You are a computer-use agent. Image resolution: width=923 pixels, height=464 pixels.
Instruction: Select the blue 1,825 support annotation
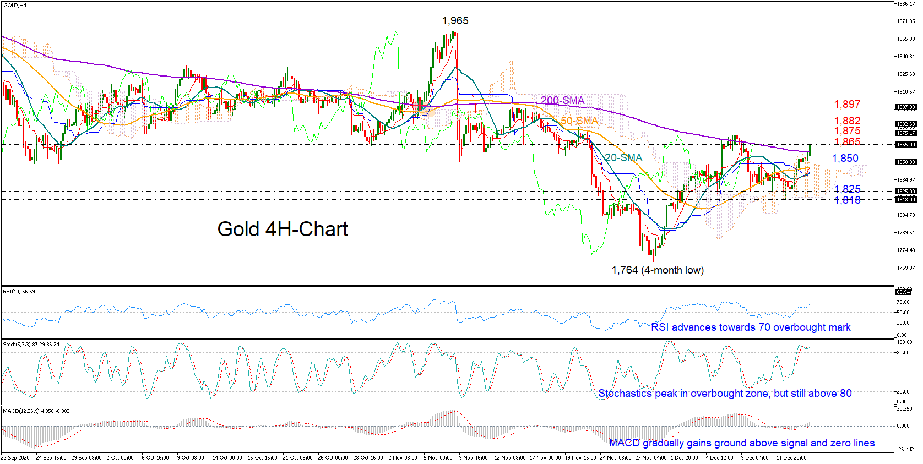point(847,189)
